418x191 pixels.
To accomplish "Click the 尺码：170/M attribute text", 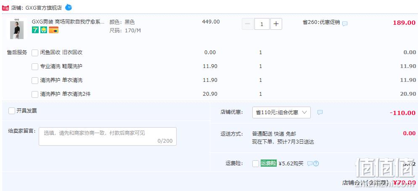I will pyautogui.click(x=125, y=31).
